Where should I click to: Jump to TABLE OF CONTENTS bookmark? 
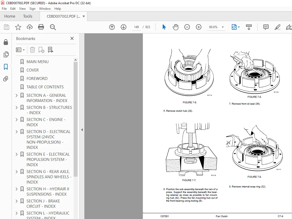tap(45, 87)
